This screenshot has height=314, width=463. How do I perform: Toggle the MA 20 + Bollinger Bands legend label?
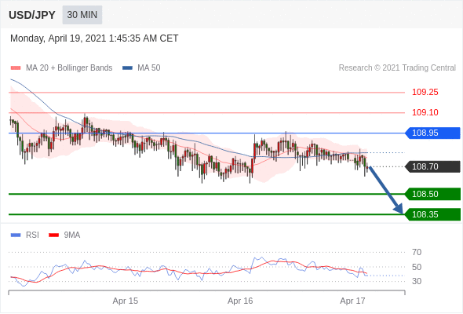pos(69,68)
